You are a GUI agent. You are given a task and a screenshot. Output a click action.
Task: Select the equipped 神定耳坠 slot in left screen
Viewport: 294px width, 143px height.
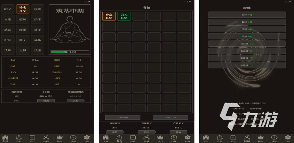[23, 9]
